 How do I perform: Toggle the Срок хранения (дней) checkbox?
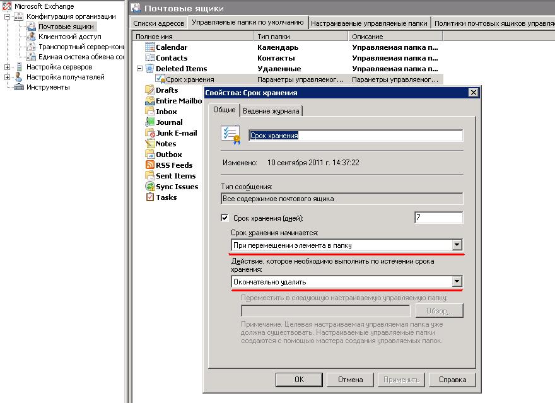pyautogui.click(x=225, y=218)
